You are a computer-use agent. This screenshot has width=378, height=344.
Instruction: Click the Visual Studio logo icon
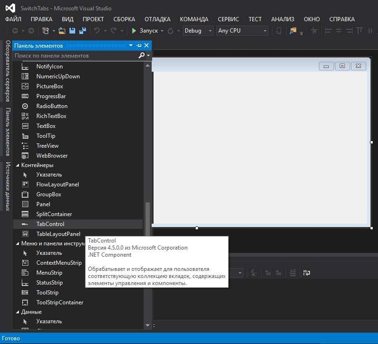tap(10, 8)
